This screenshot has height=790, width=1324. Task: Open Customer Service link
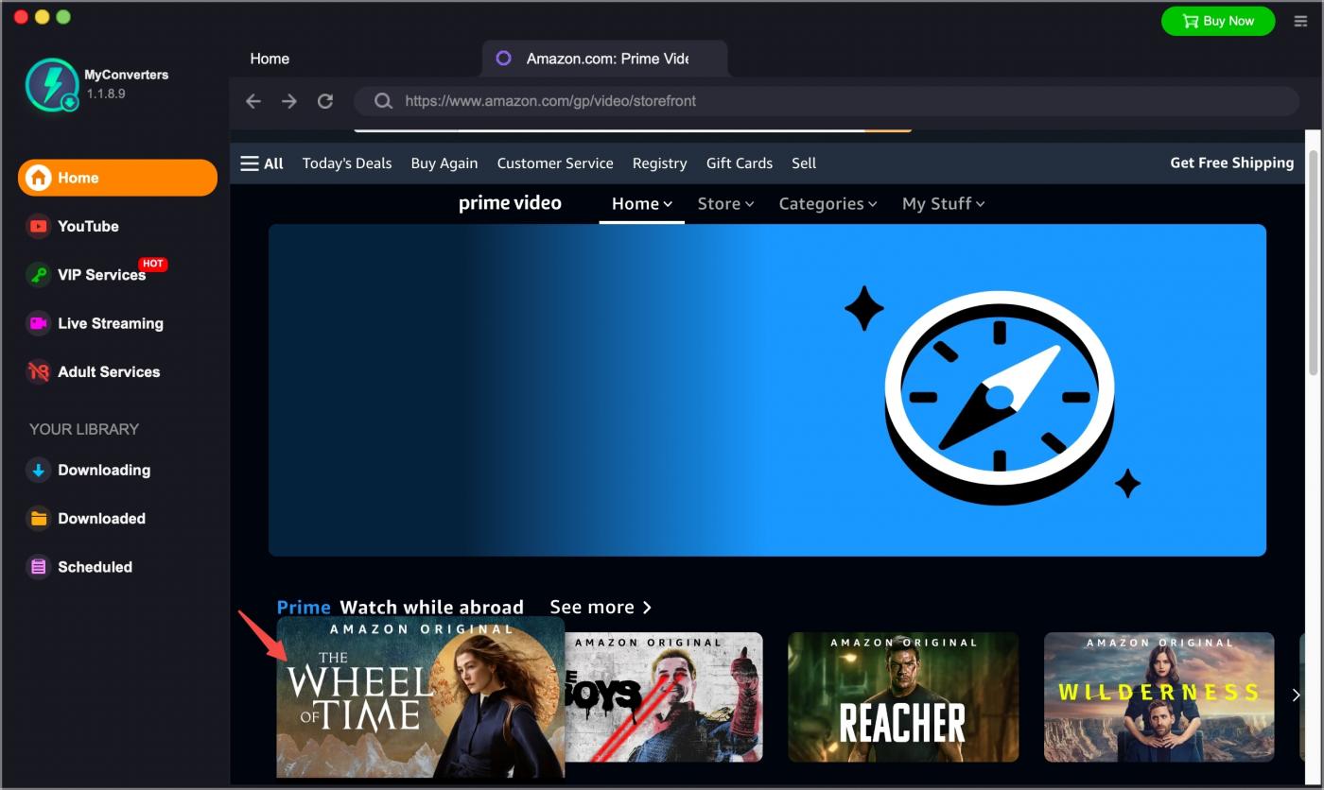[x=555, y=163]
